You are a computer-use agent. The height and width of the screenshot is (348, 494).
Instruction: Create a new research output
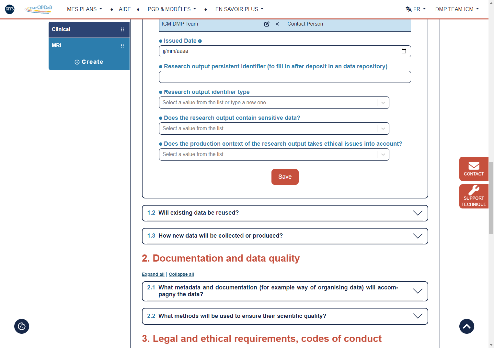pos(89,62)
